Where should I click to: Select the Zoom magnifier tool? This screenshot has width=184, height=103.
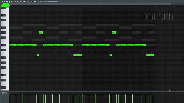coord(32,2)
